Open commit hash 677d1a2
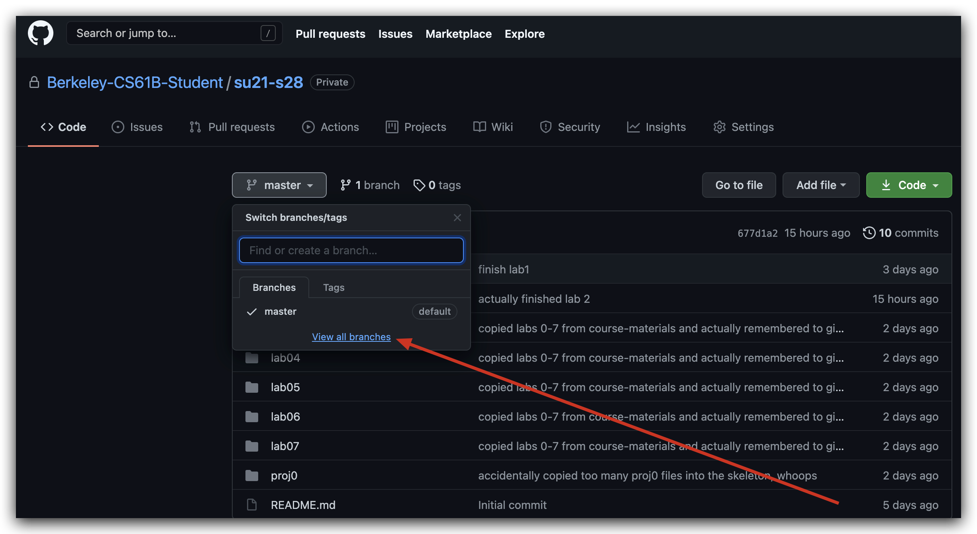This screenshot has width=977, height=534. [757, 233]
